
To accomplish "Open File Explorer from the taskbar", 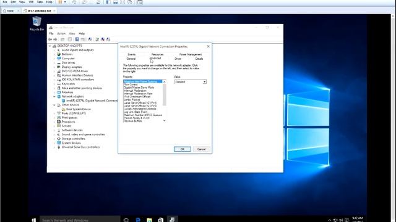I will pos(149,220).
